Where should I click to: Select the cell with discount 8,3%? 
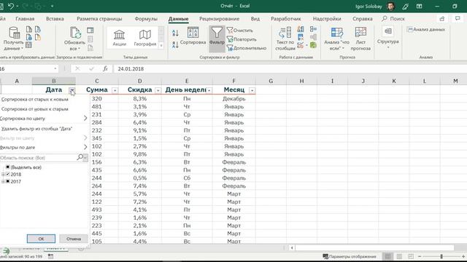click(x=139, y=99)
